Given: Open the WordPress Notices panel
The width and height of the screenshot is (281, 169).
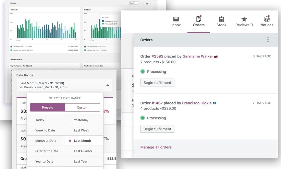Looking at the screenshot, I should 266,21.
